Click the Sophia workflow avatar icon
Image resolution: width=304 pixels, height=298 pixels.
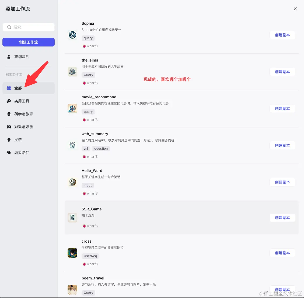coord(72,35)
